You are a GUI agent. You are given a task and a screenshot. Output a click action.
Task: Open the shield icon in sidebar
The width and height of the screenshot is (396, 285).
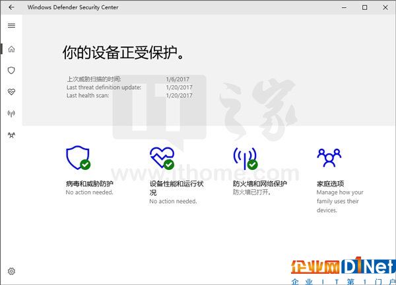coord(11,70)
